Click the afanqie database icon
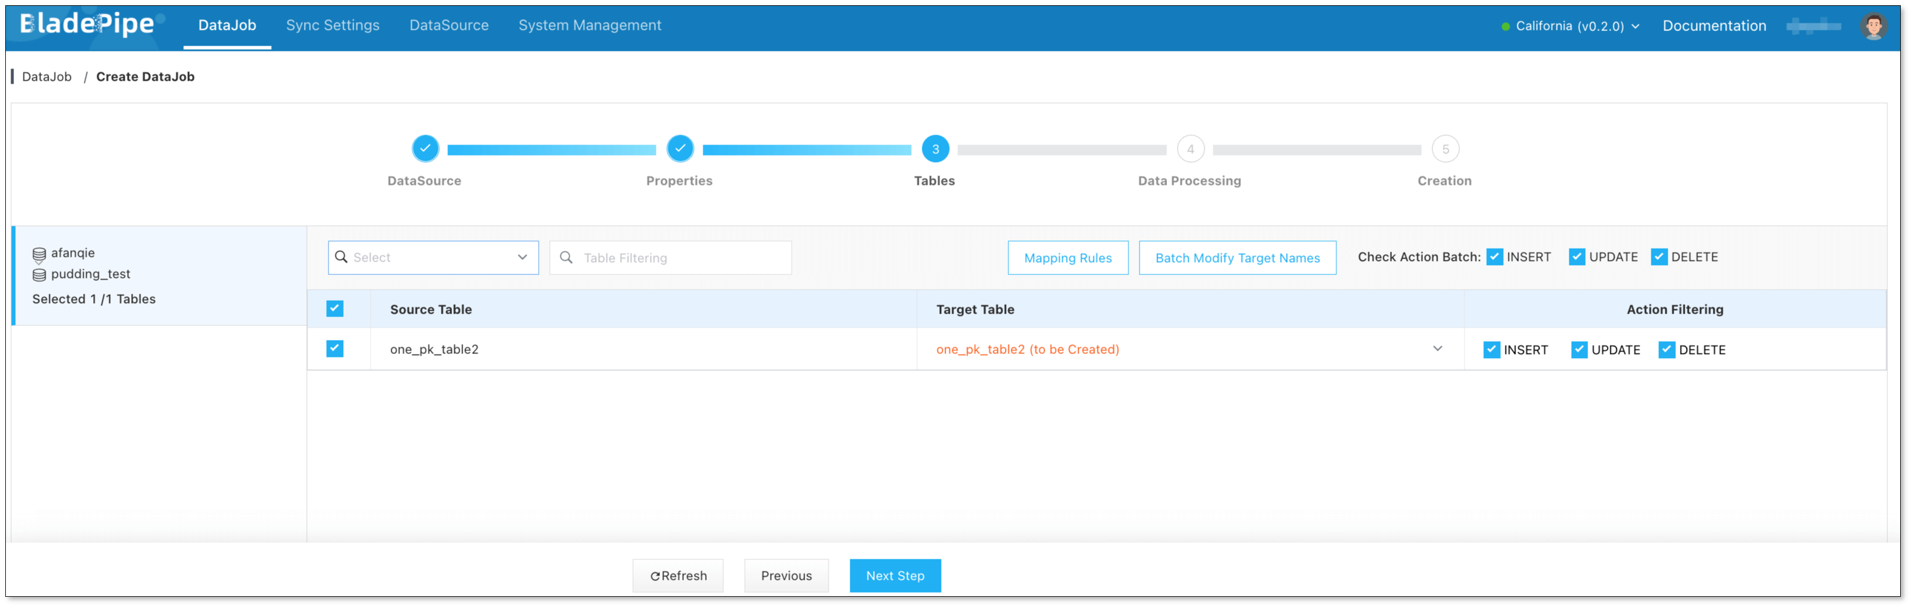 pos(39,255)
